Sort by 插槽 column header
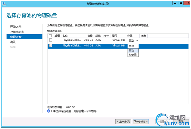Viewport: 191px width, 129px height. (57, 36)
